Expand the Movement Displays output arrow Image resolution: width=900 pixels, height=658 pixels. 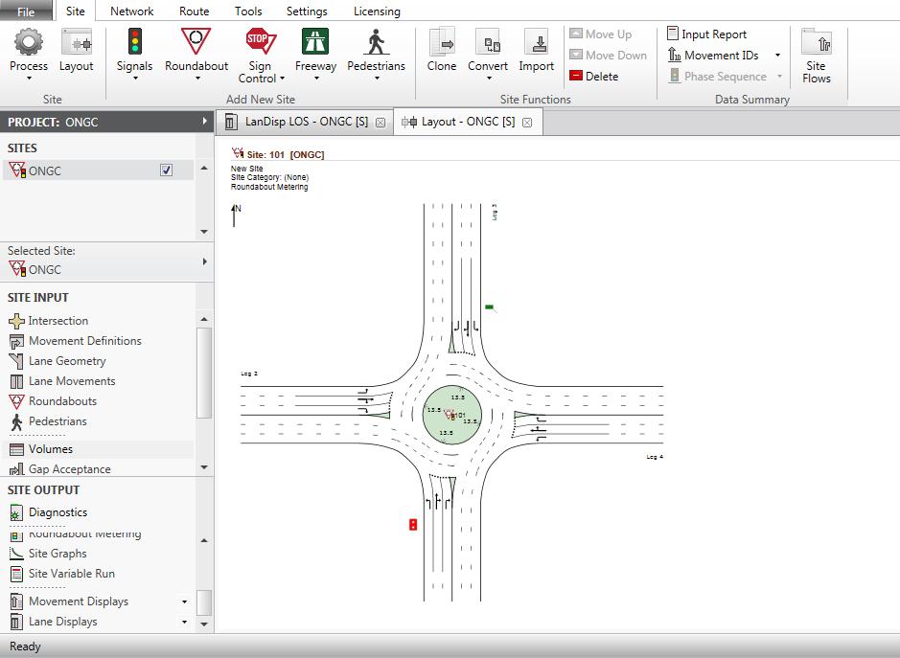(x=185, y=602)
